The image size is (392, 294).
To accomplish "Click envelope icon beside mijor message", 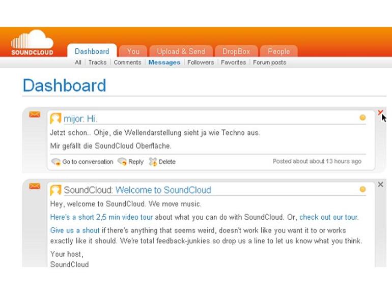I will (35, 114).
